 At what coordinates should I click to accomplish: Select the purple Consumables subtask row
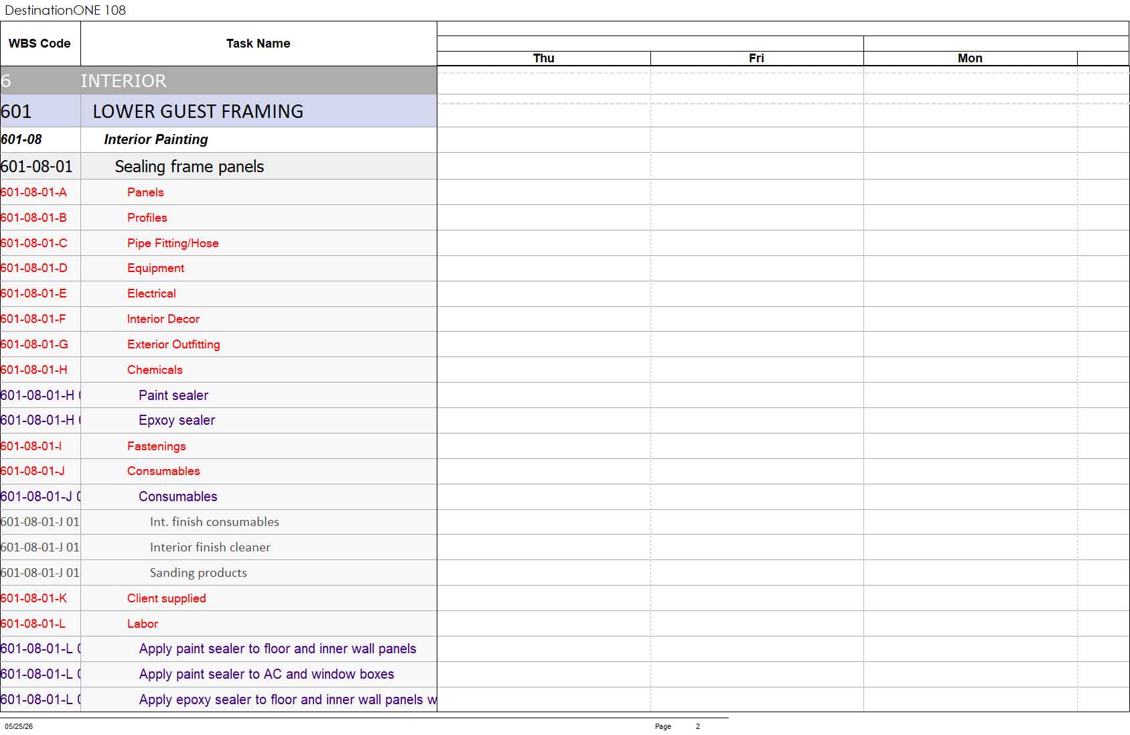click(218, 496)
